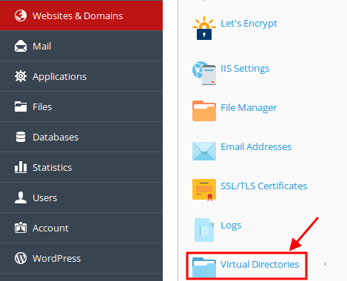Go to the Account section

click(81, 228)
